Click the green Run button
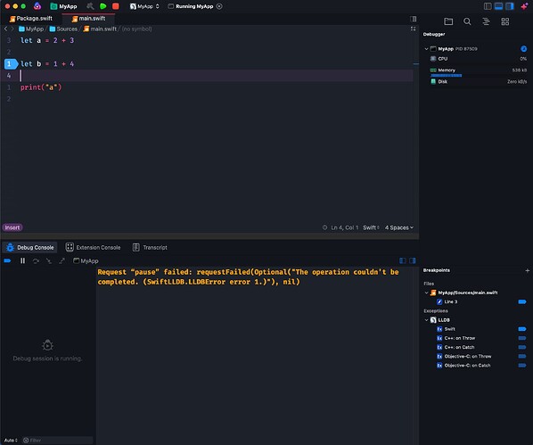The image size is (533, 445). [x=103, y=6]
